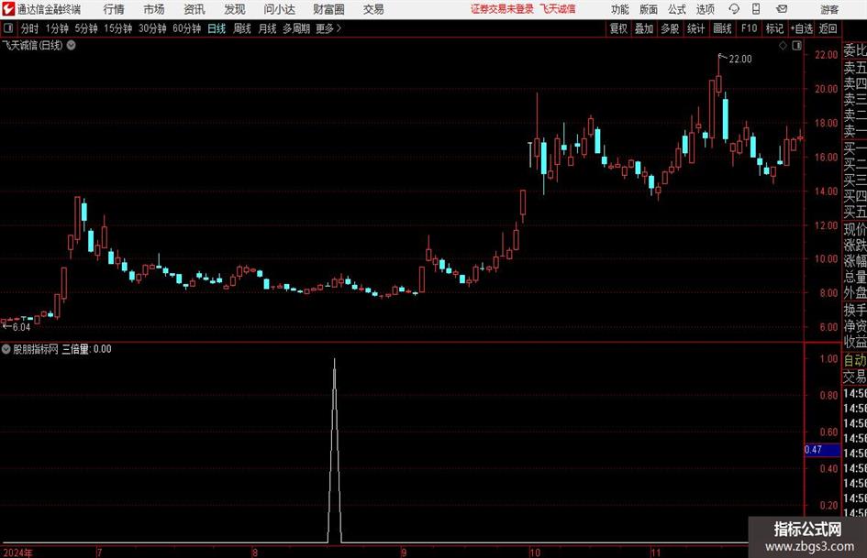This screenshot has width=867, height=558.
Task: Open the mail envelope icon
Action: click(x=782, y=9)
